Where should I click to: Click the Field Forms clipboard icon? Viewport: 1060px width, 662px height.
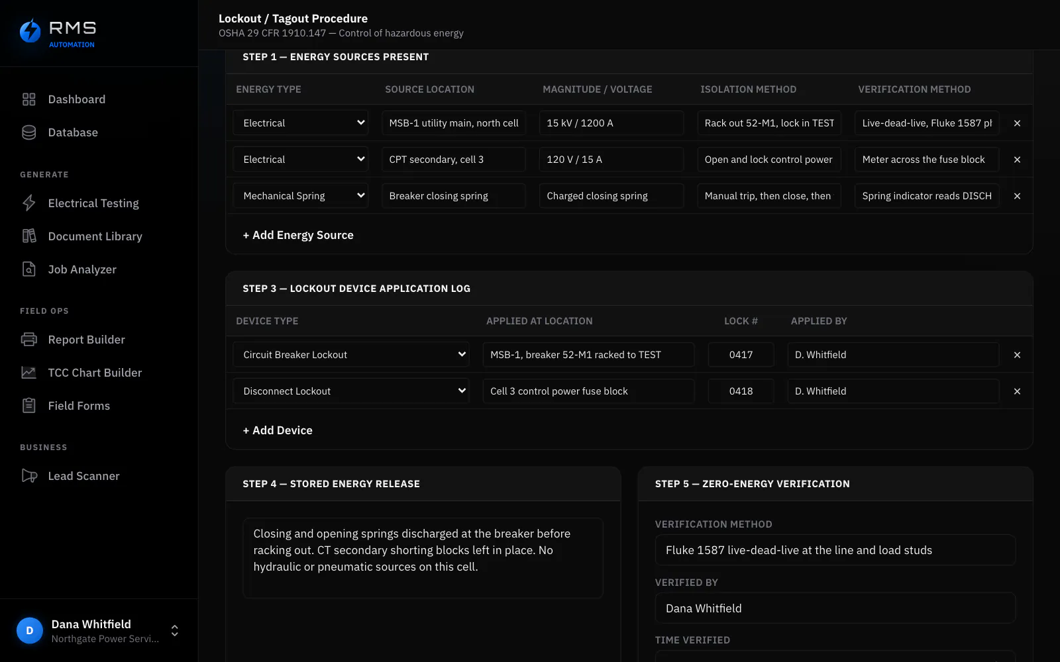(x=28, y=406)
